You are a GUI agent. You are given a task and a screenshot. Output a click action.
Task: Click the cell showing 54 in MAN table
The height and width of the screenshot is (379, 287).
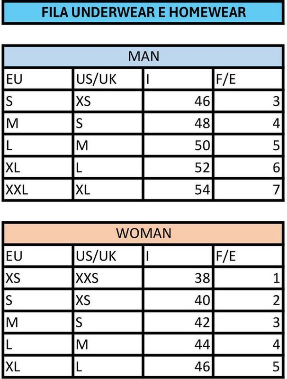click(178, 189)
